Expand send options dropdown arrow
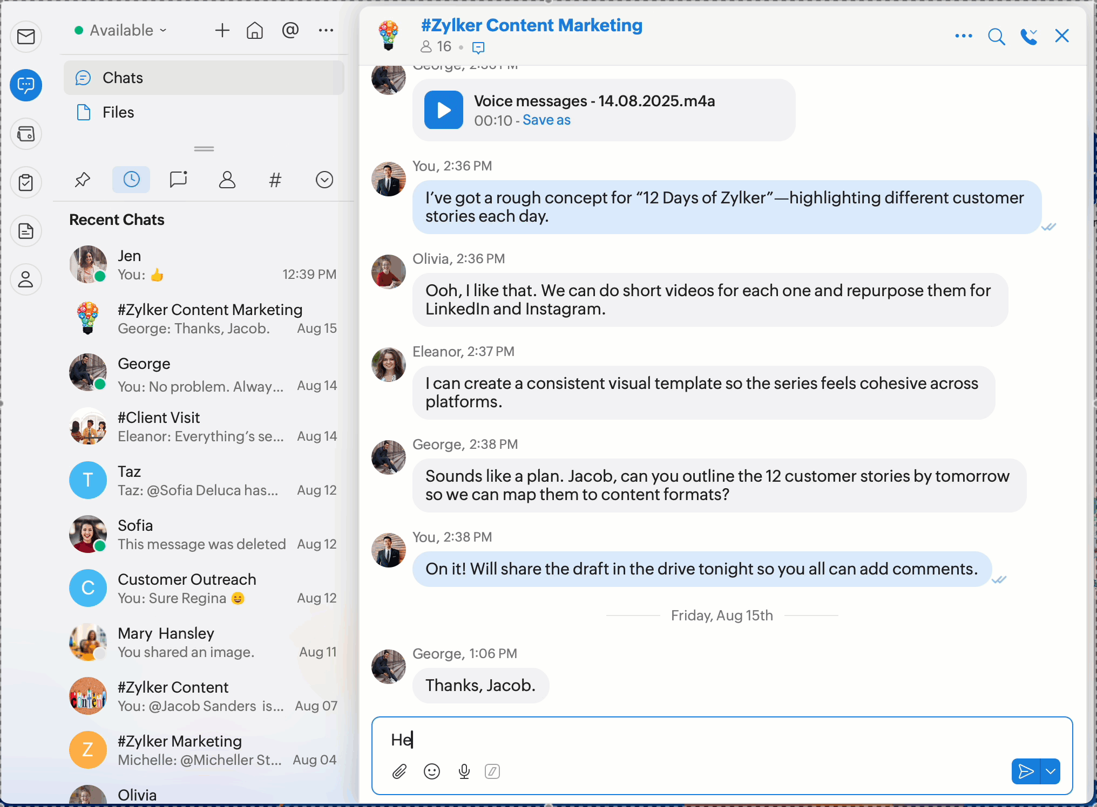The image size is (1097, 807). tap(1051, 771)
